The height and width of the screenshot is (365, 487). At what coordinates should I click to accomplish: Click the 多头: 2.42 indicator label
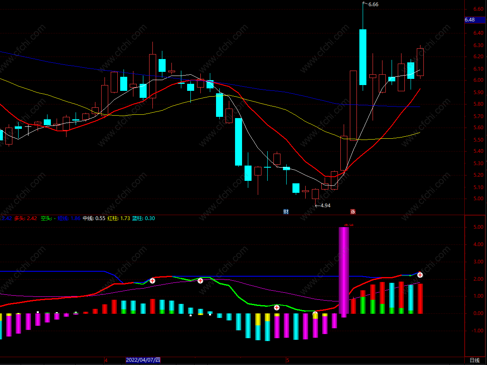tap(26, 218)
